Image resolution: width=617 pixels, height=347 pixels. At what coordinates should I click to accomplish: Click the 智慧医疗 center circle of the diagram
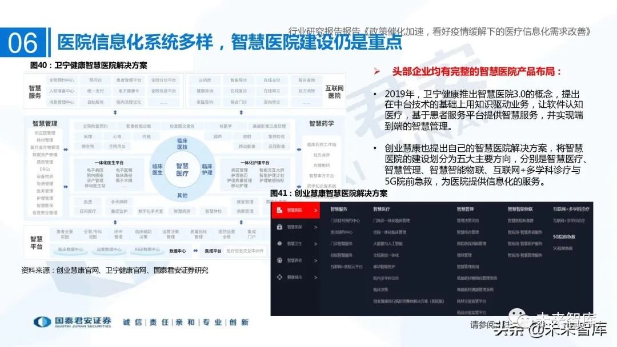click(182, 170)
